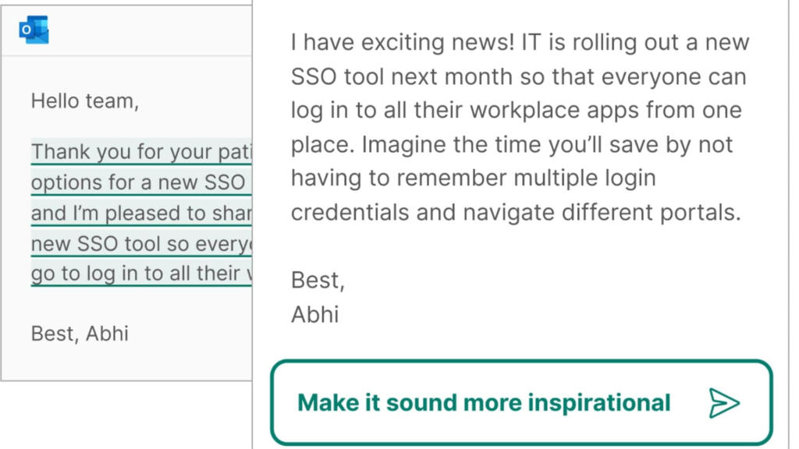The height and width of the screenshot is (449, 799).
Task: Select the paragraph mentioning multiple login credentials
Action: [515, 127]
